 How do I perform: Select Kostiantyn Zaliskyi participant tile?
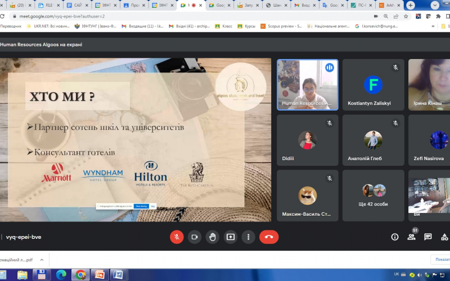(x=373, y=85)
